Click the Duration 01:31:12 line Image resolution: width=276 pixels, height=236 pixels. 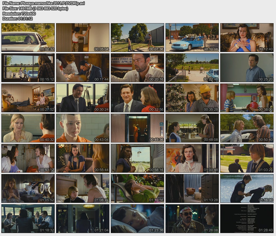tap(18, 19)
